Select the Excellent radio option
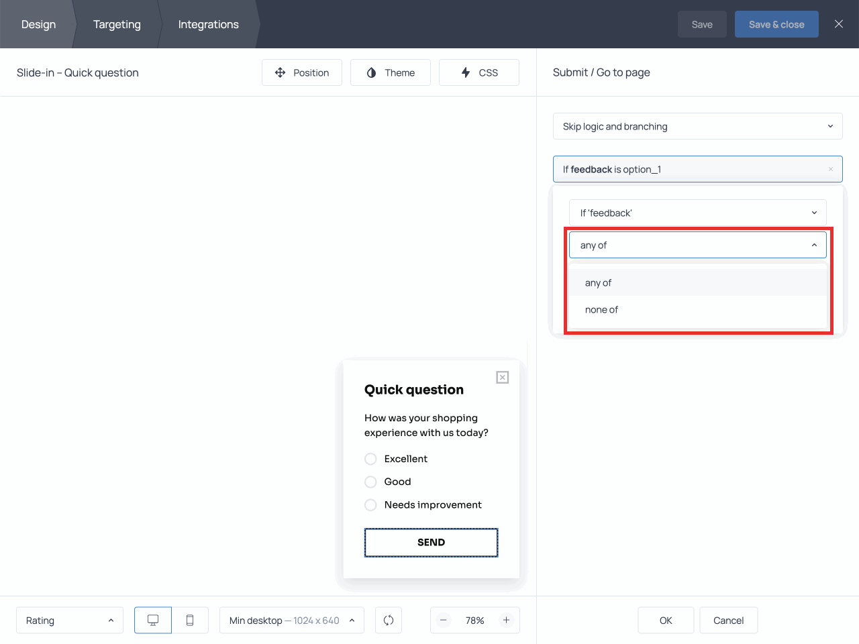The image size is (859, 644). click(370, 459)
